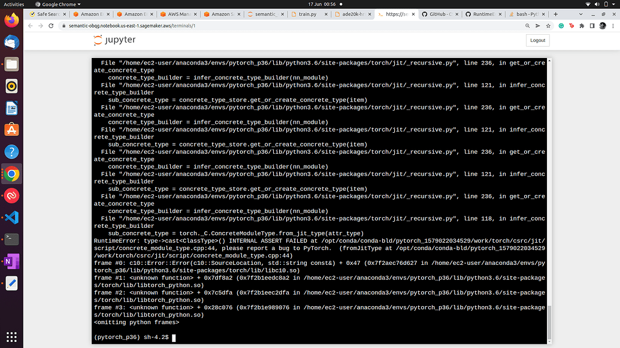Launch Visual Studio Code from the dock
The width and height of the screenshot is (620, 348).
[x=11, y=217]
